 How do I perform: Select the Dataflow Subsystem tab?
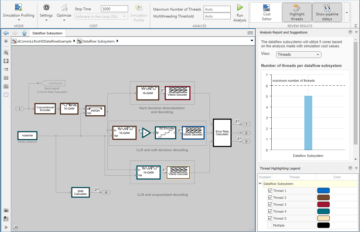(x=48, y=33)
